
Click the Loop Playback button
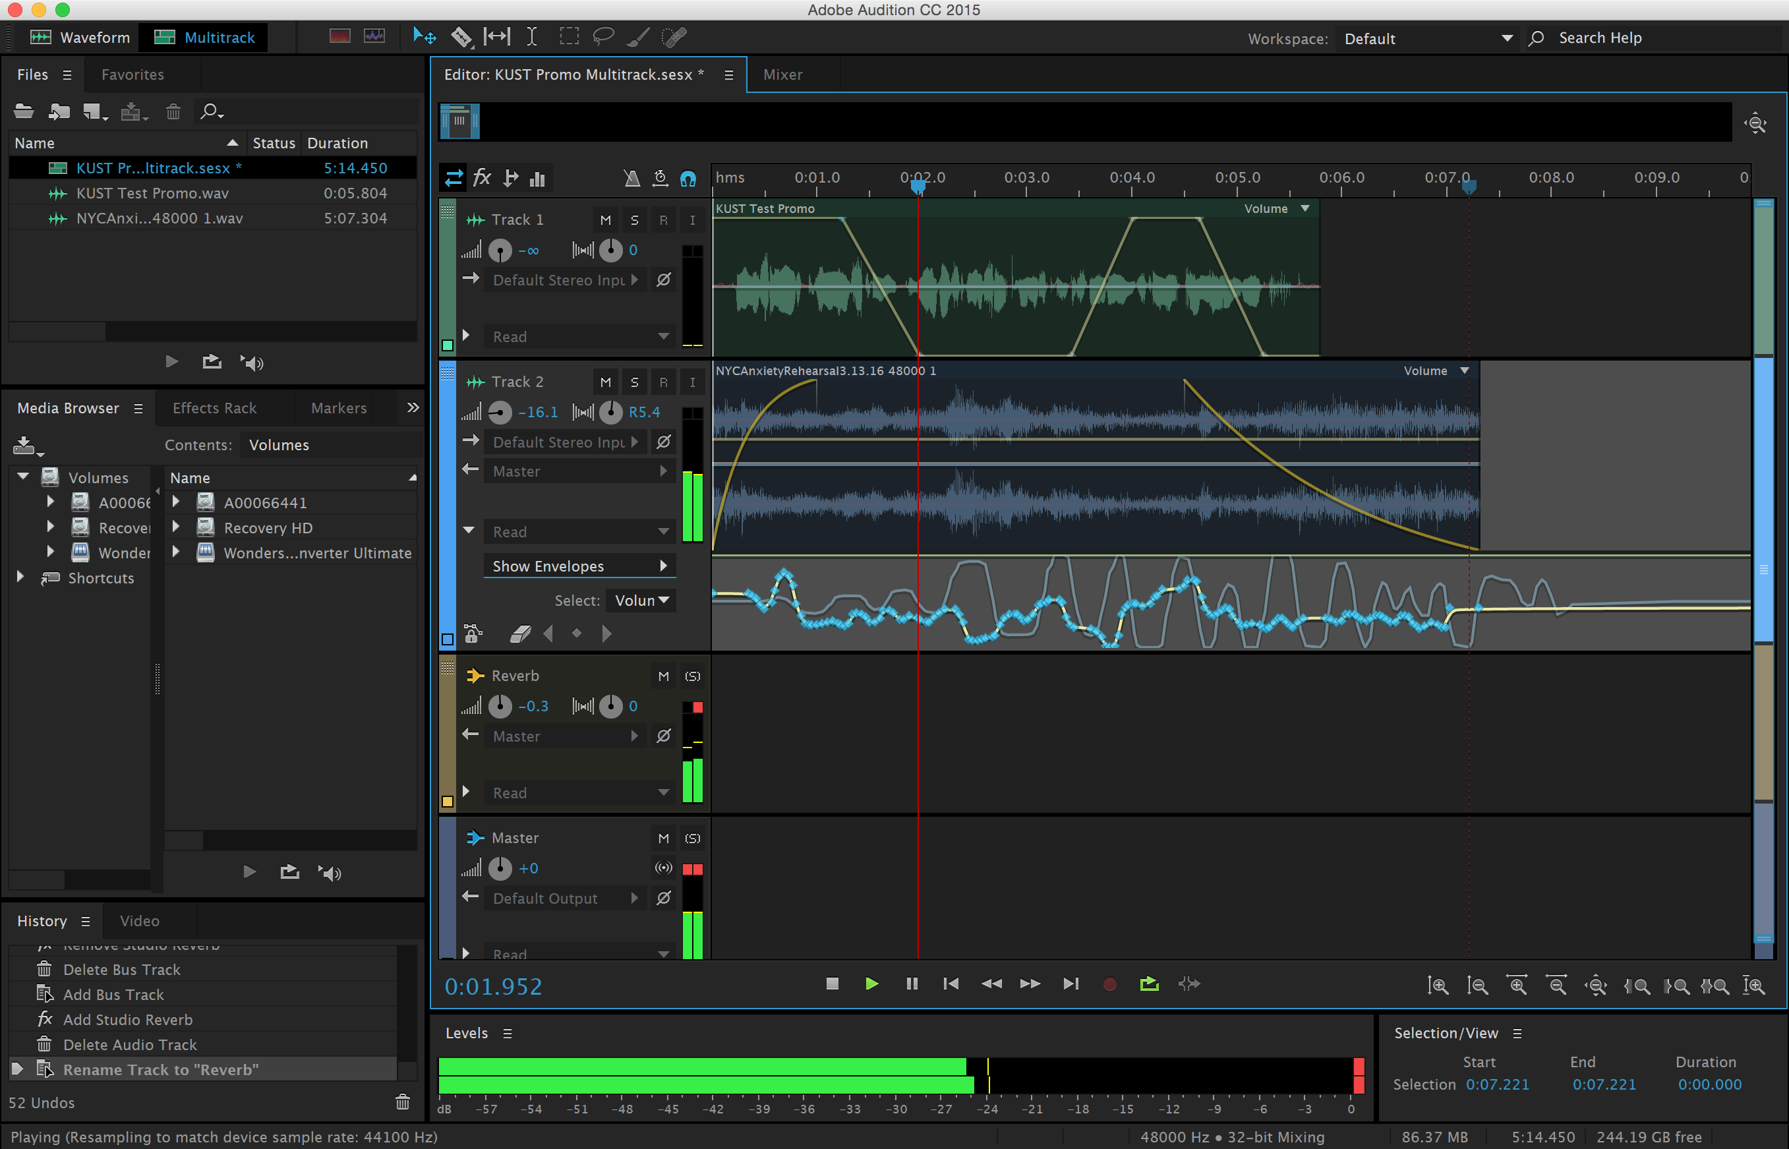(x=1149, y=984)
